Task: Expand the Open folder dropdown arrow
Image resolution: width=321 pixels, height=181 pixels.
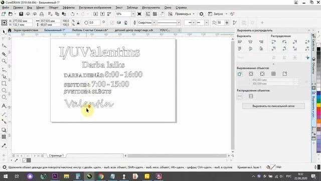Action: (15, 14)
